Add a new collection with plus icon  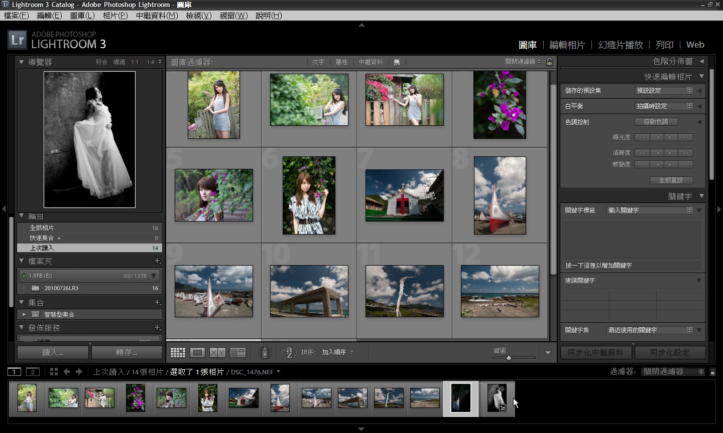[157, 303]
